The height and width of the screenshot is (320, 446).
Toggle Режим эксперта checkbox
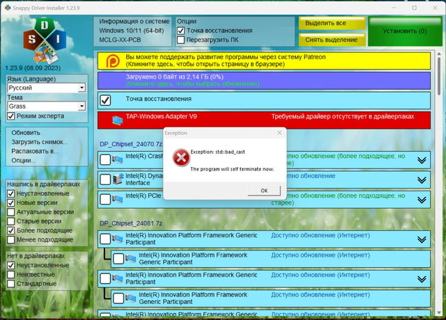11,116
